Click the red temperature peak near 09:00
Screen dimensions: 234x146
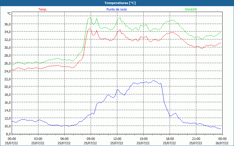pyautogui.click(x=90, y=29)
